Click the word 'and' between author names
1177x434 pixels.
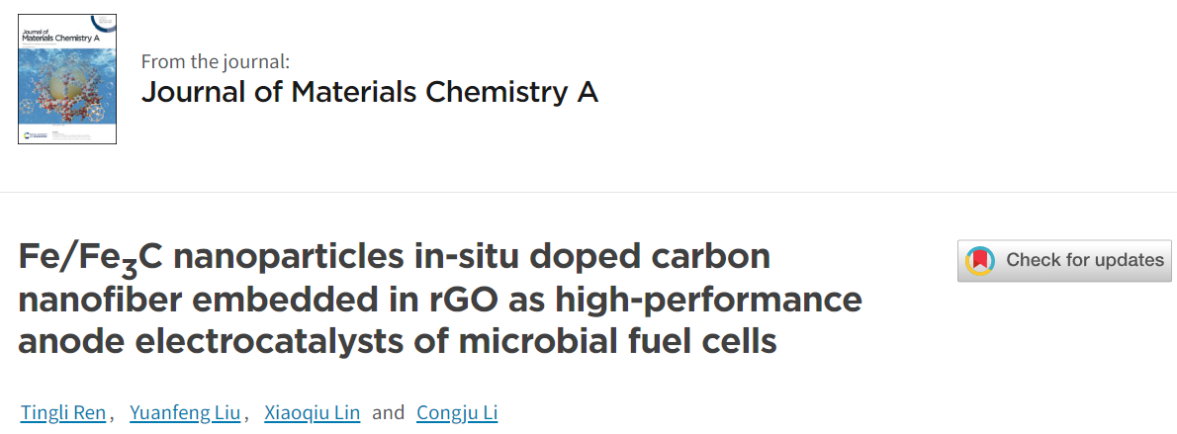coord(388,413)
